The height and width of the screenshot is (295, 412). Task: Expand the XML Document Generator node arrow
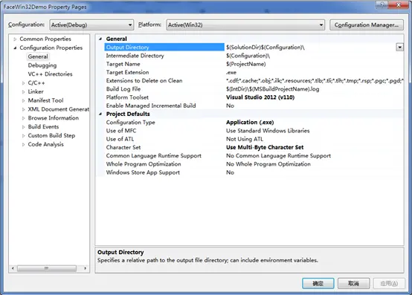point(23,109)
